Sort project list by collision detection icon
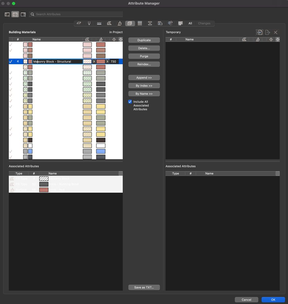Screen dimensions: 288x304 click(x=121, y=39)
